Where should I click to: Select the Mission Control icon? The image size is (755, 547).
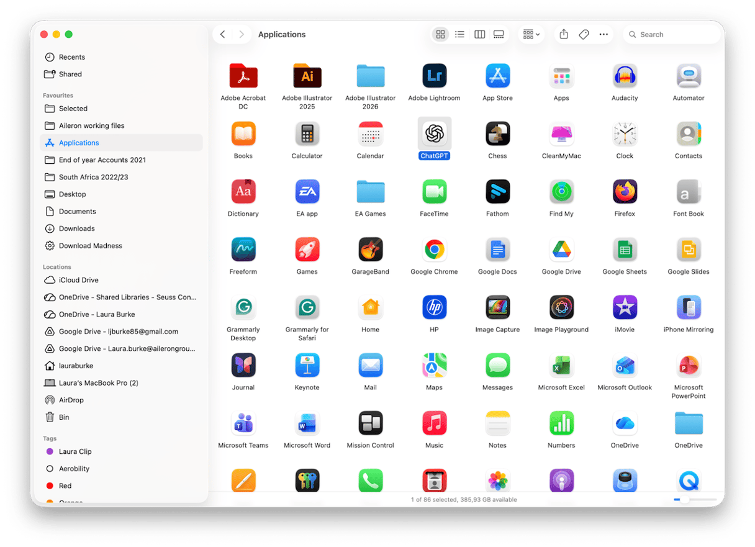[x=370, y=423]
